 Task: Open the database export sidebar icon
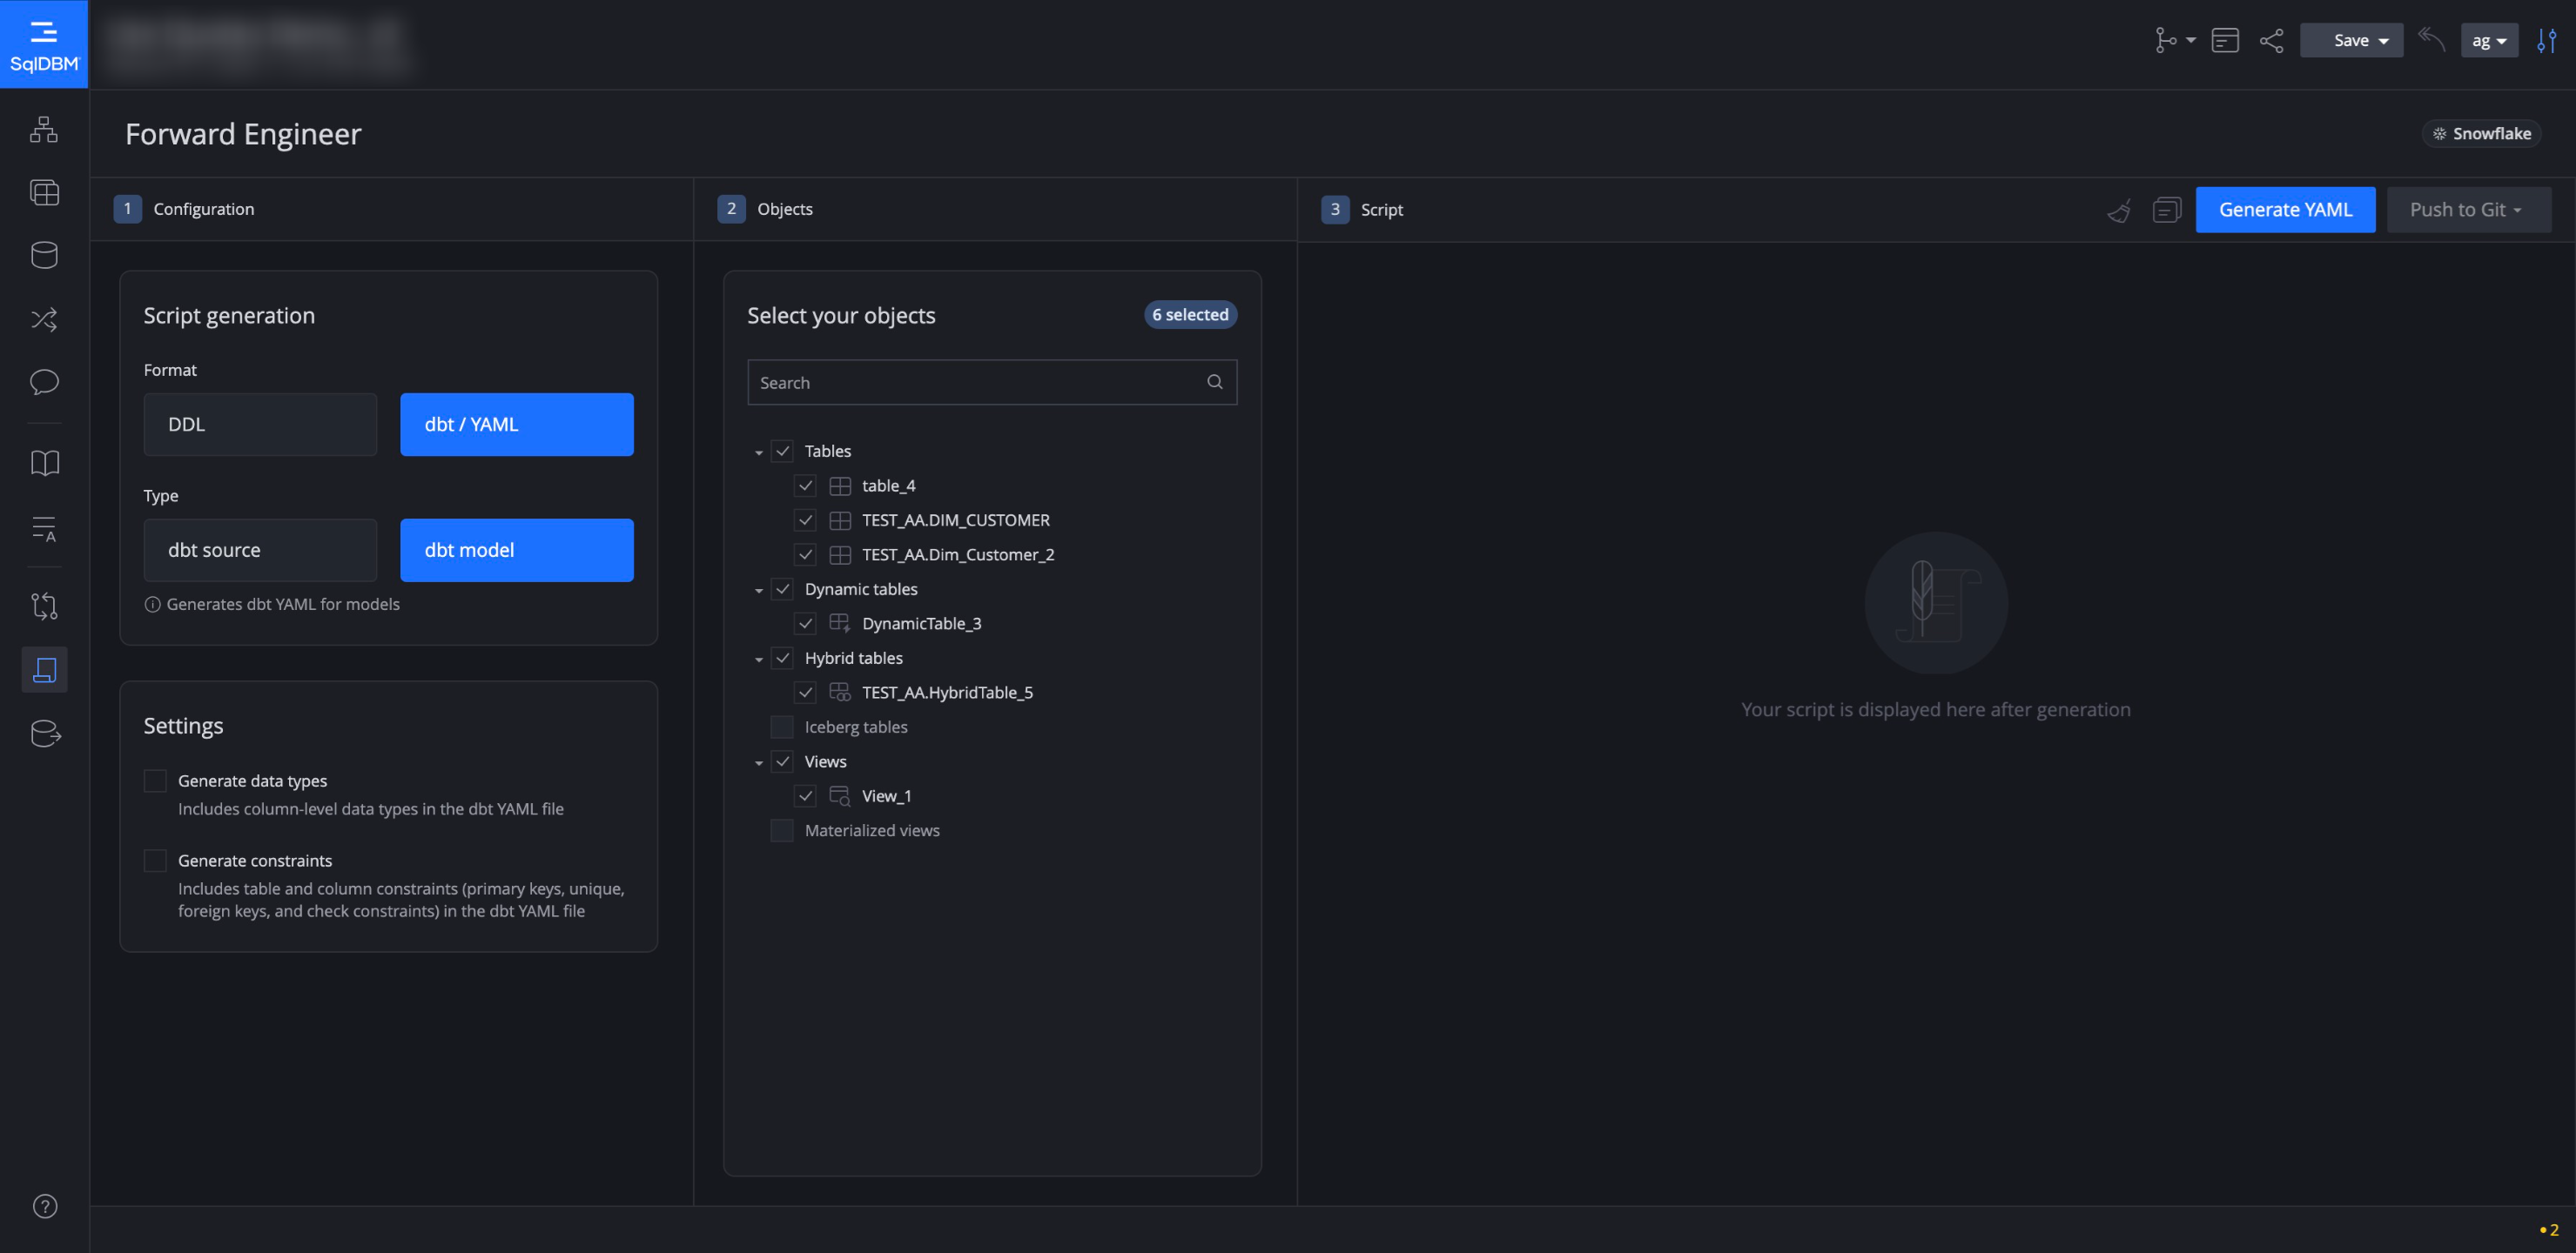point(45,734)
